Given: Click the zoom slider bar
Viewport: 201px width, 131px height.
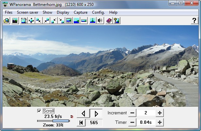Looking at the screenshot, I should (x=53, y=121).
